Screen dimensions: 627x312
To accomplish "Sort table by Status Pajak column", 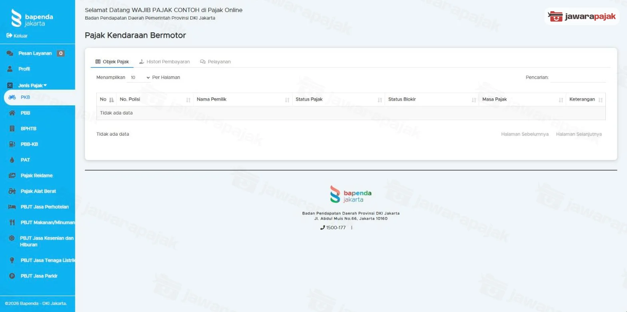I will [338, 99].
